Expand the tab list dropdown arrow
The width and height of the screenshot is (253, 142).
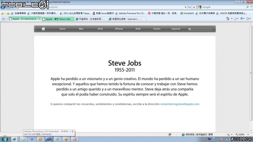7,19
